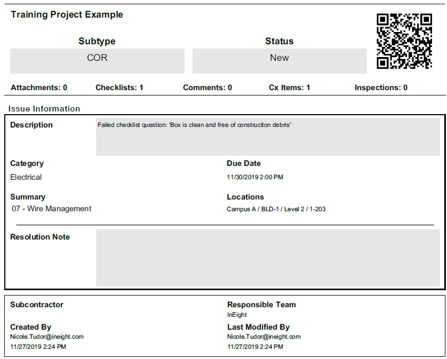The image size is (447, 359).
Task: Click the Campus A / BLD-1 location path
Action: coord(276,209)
